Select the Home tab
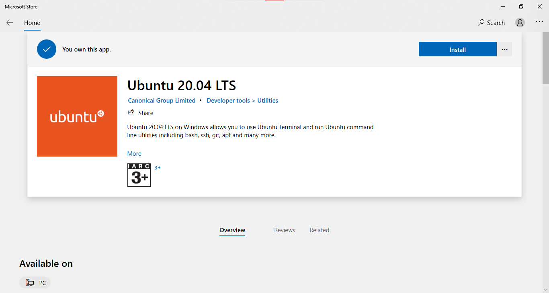 32,23
